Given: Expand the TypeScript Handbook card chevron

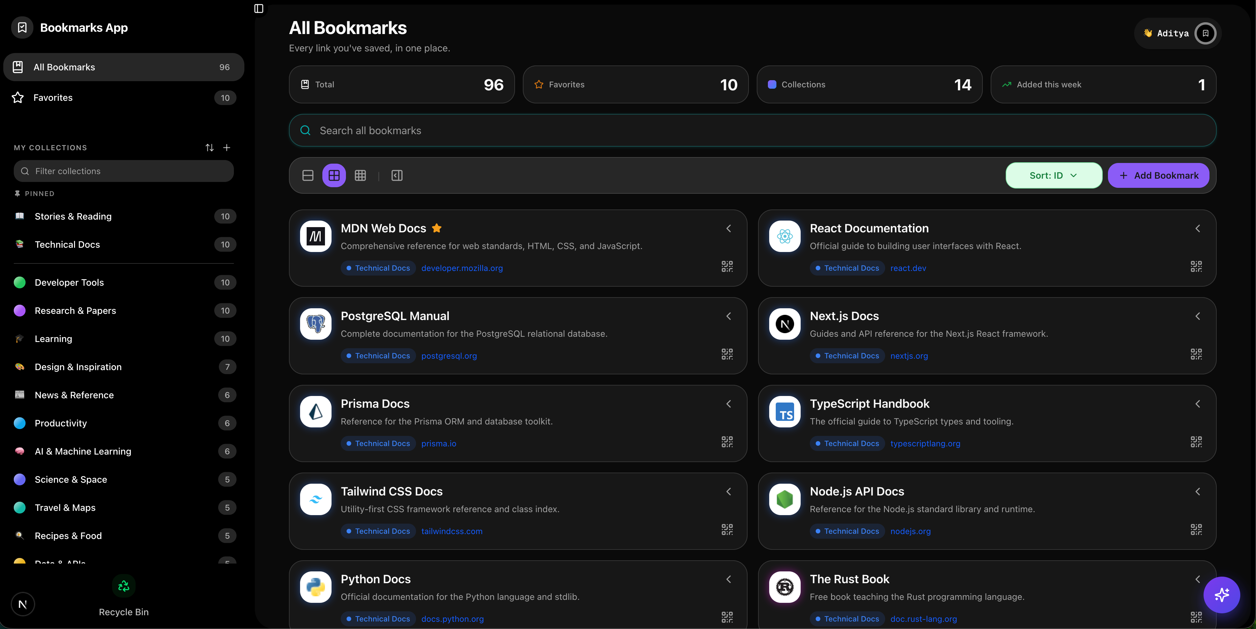Looking at the screenshot, I should [x=1197, y=404].
